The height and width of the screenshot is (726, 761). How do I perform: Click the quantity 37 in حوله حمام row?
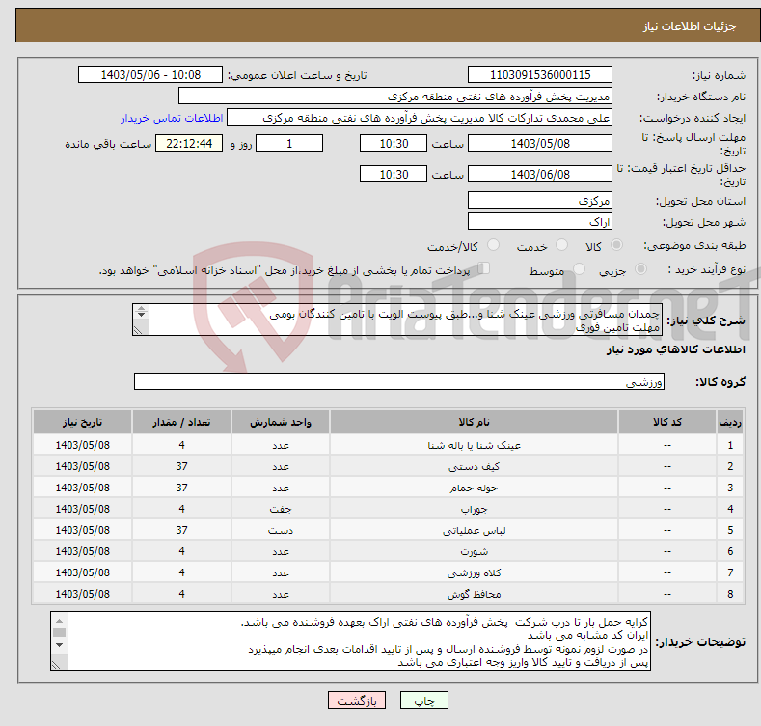pyautogui.click(x=181, y=488)
